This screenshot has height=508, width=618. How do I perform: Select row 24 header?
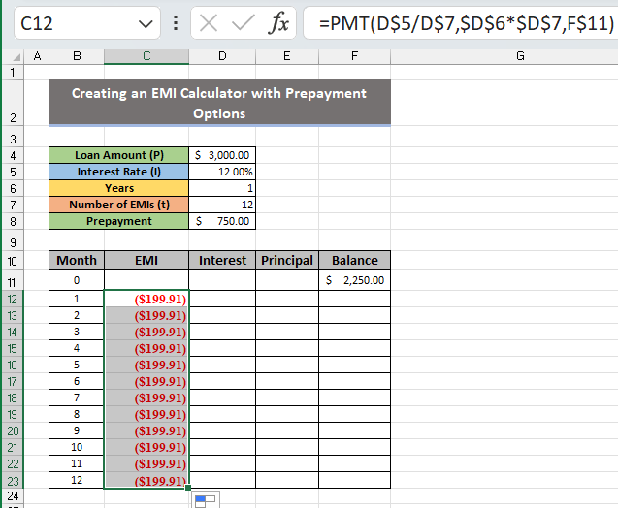point(13,495)
